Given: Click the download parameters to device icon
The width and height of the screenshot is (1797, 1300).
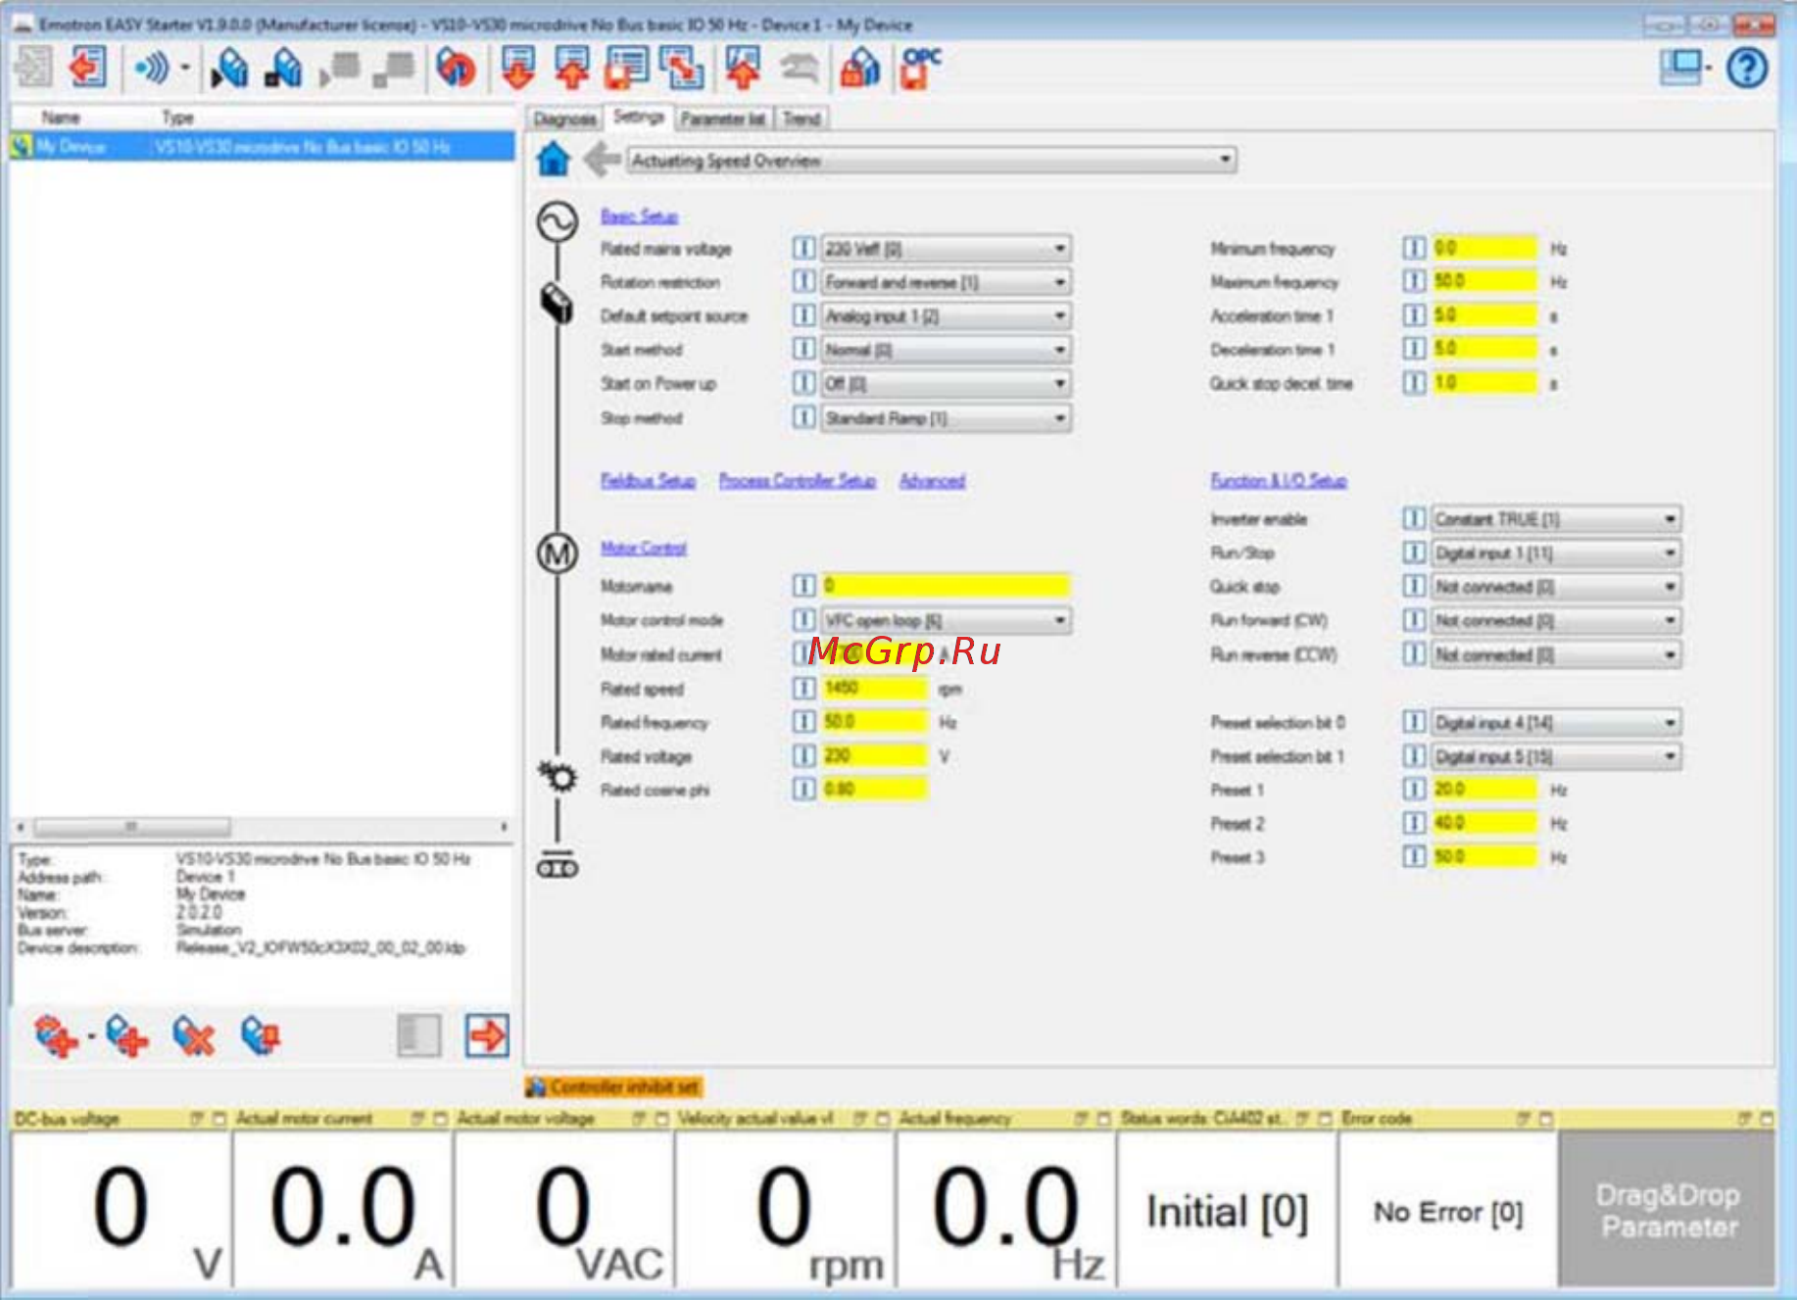Looking at the screenshot, I should pyautogui.click(x=518, y=68).
